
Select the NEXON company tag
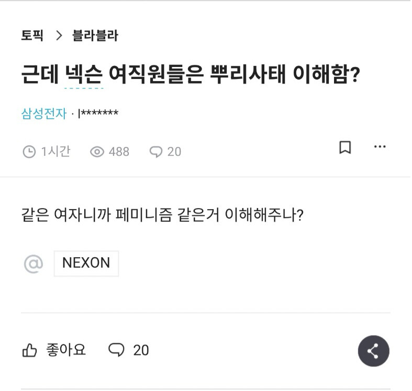86,263
